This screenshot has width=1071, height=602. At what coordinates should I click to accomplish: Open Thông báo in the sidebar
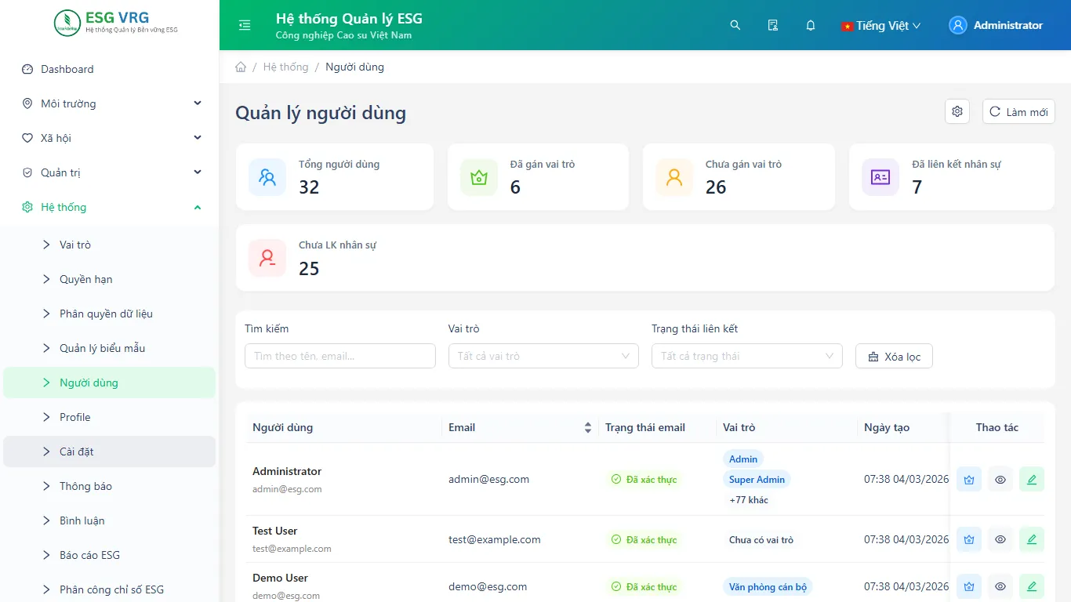pyautogui.click(x=110, y=486)
